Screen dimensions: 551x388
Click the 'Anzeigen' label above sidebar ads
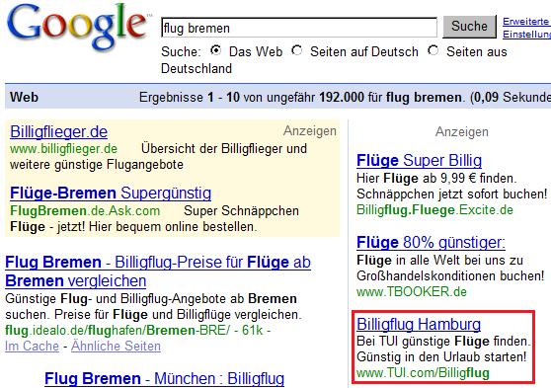click(x=462, y=132)
